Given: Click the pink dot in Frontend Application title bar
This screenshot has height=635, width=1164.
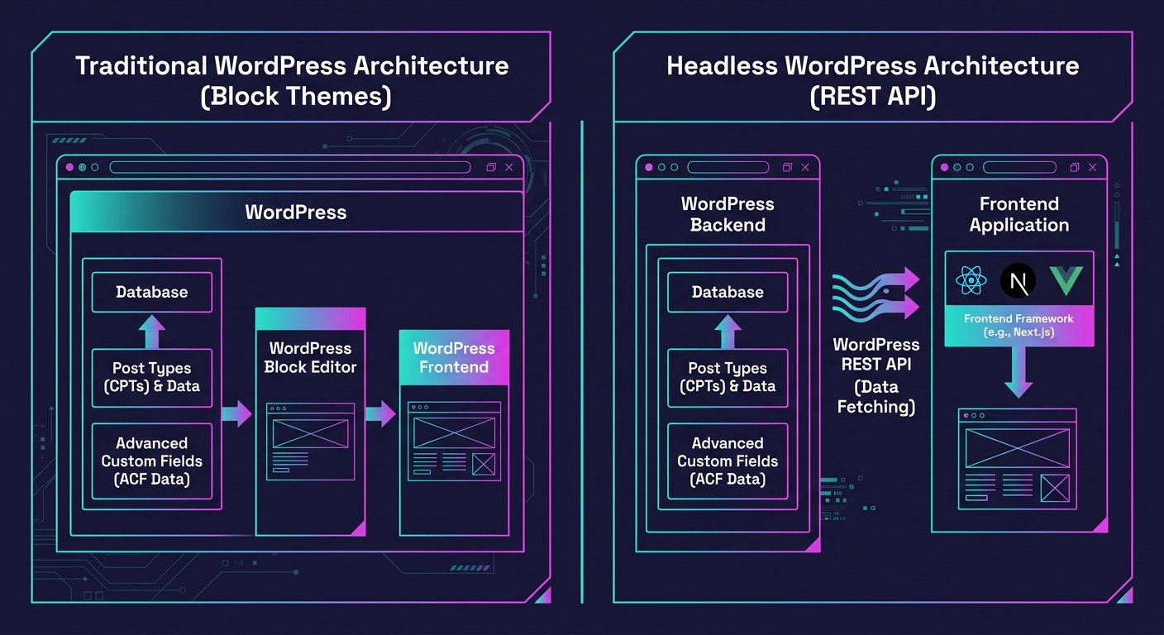Looking at the screenshot, I should (x=945, y=167).
